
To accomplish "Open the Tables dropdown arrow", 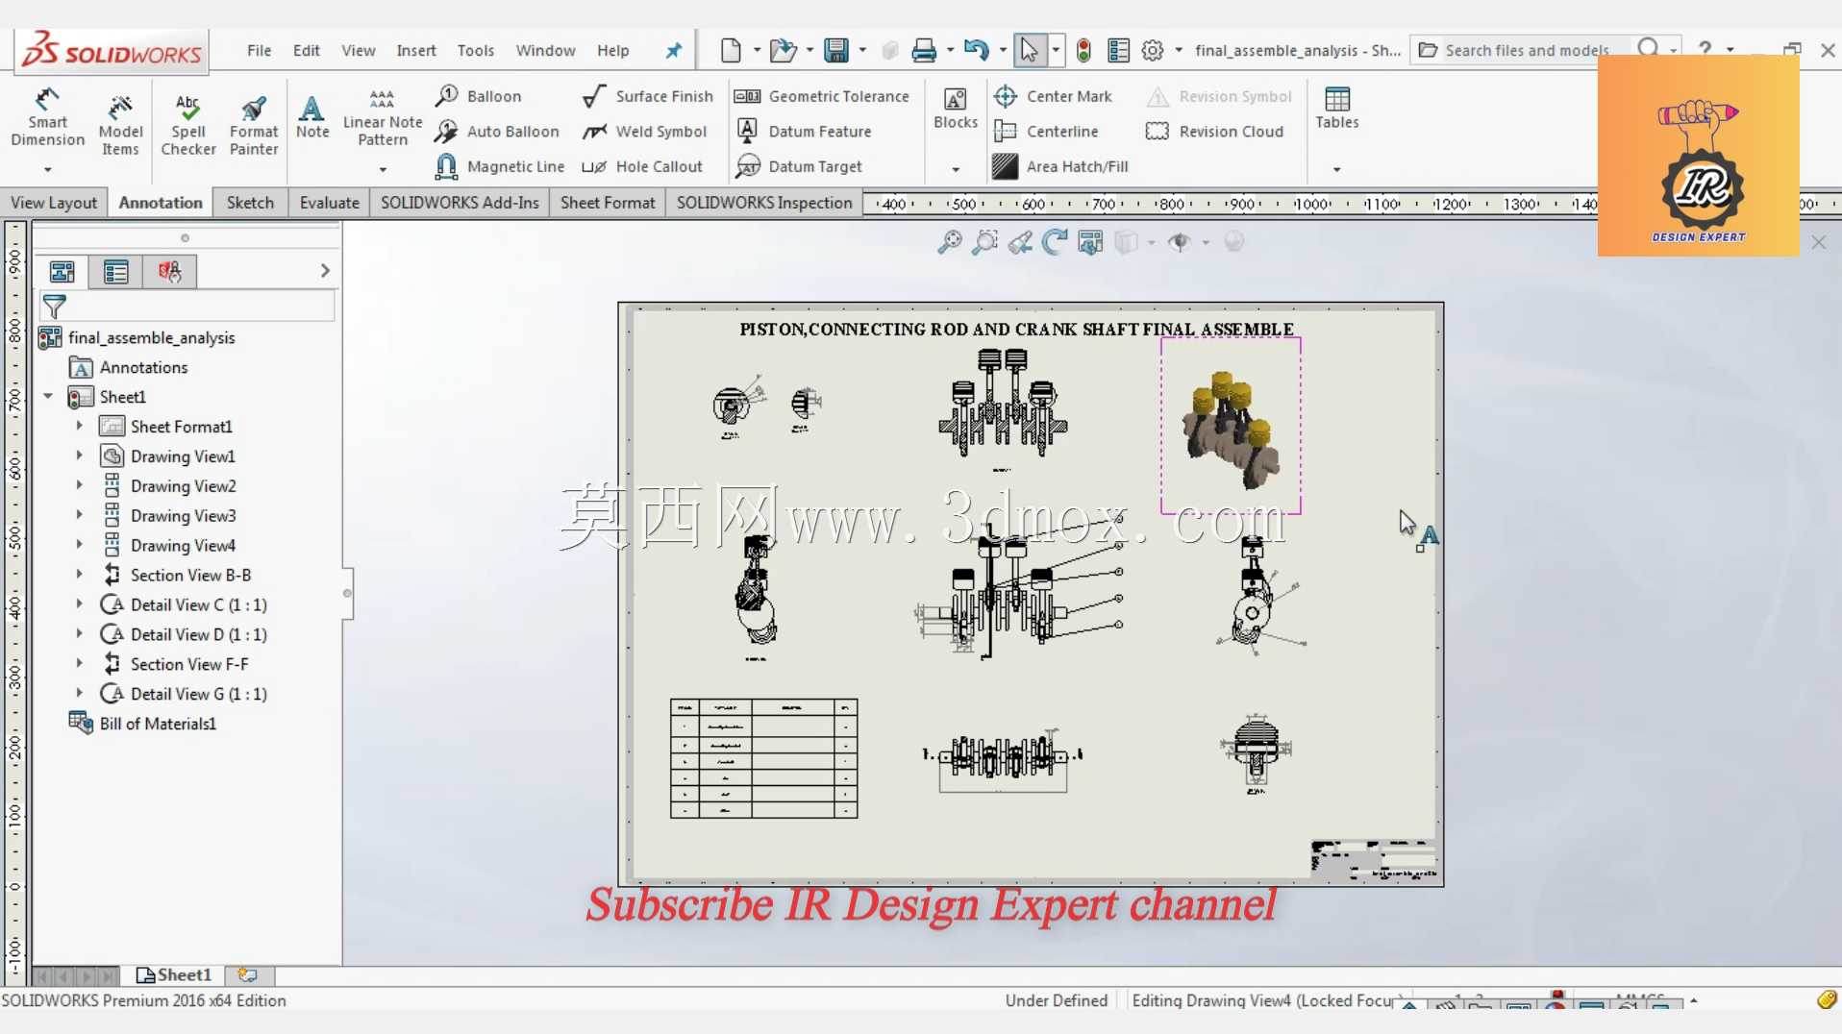I will (x=1336, y=170).
